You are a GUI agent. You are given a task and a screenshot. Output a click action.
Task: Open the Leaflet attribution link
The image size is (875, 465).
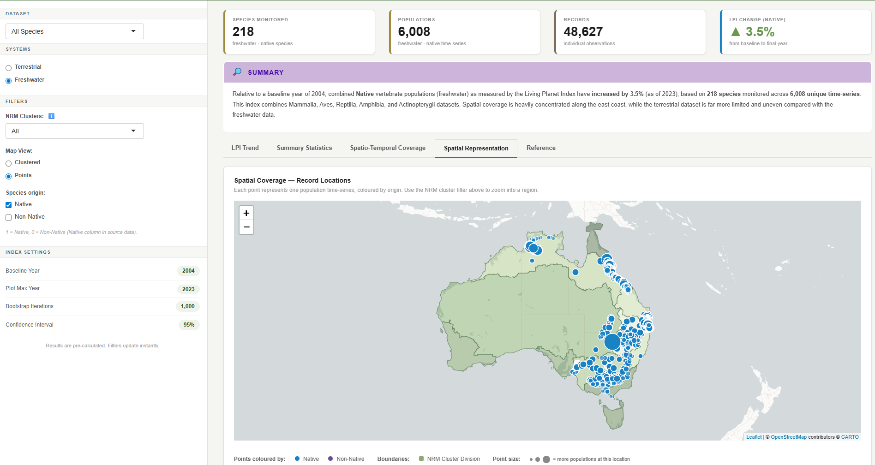point(754,437)
